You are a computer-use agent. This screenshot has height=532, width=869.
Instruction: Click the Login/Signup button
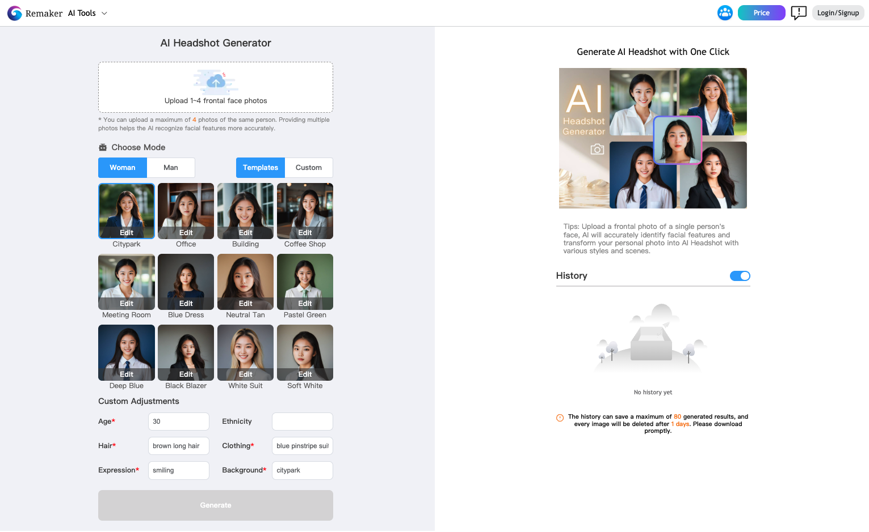click(838, 12)
